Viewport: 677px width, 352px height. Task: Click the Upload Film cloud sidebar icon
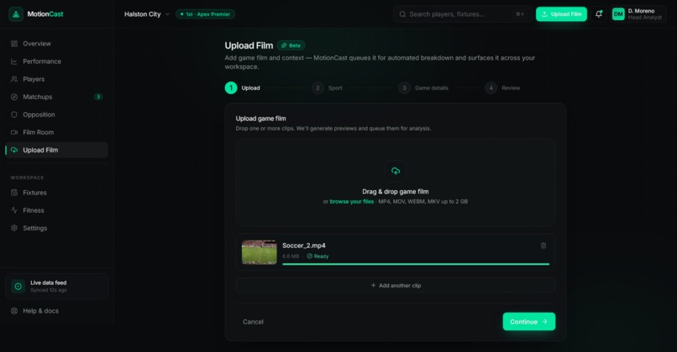(x=14, y=150)
